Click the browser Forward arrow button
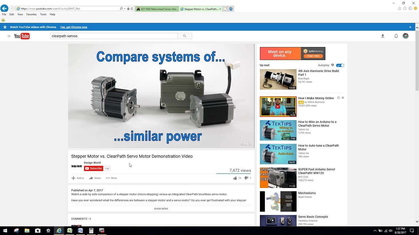The width and height of the screenshot is (419, 235). 12,8
